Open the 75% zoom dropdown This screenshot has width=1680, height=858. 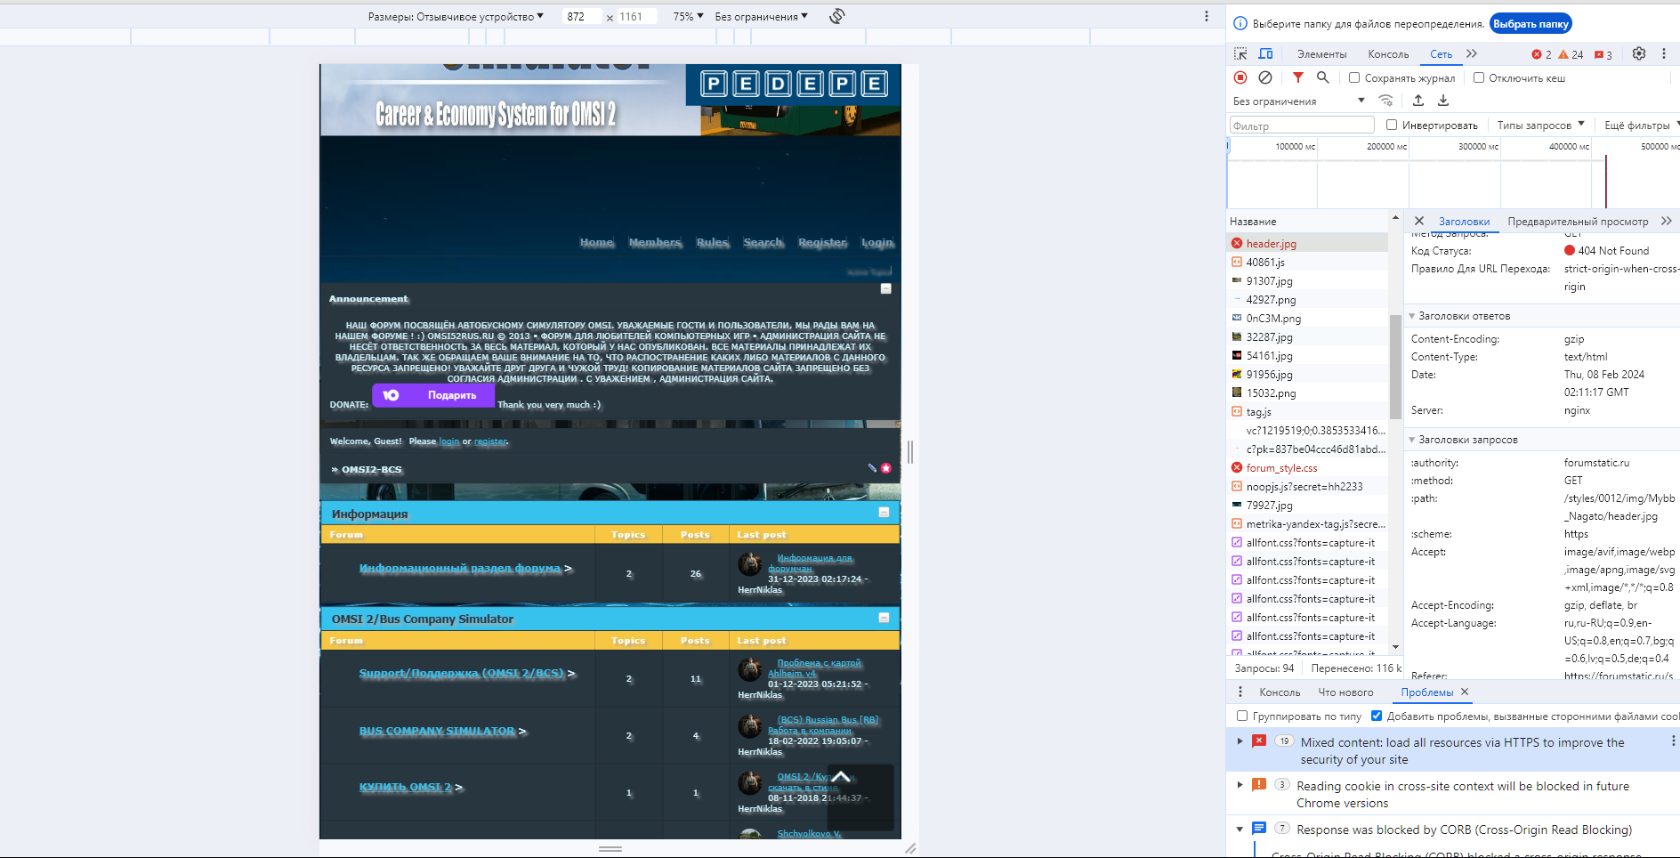(688, 16)
